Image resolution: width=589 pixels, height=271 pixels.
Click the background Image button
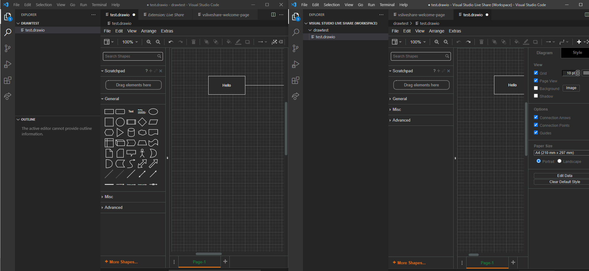(571, 88)
